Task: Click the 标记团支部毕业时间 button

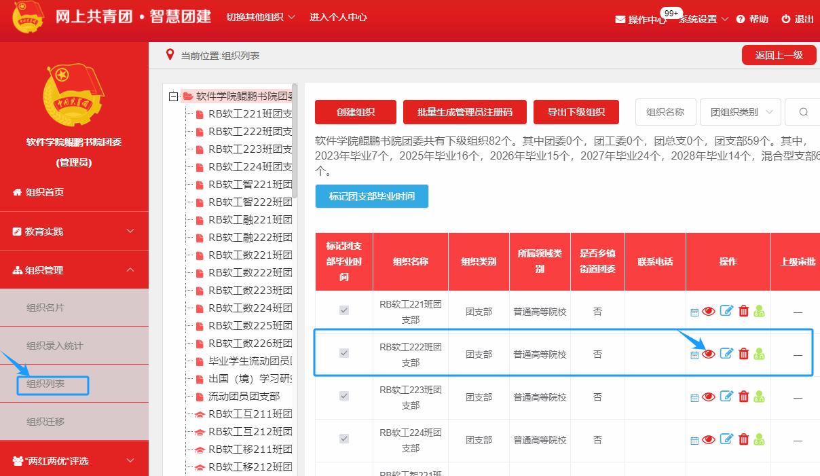Action: (372, 196)
